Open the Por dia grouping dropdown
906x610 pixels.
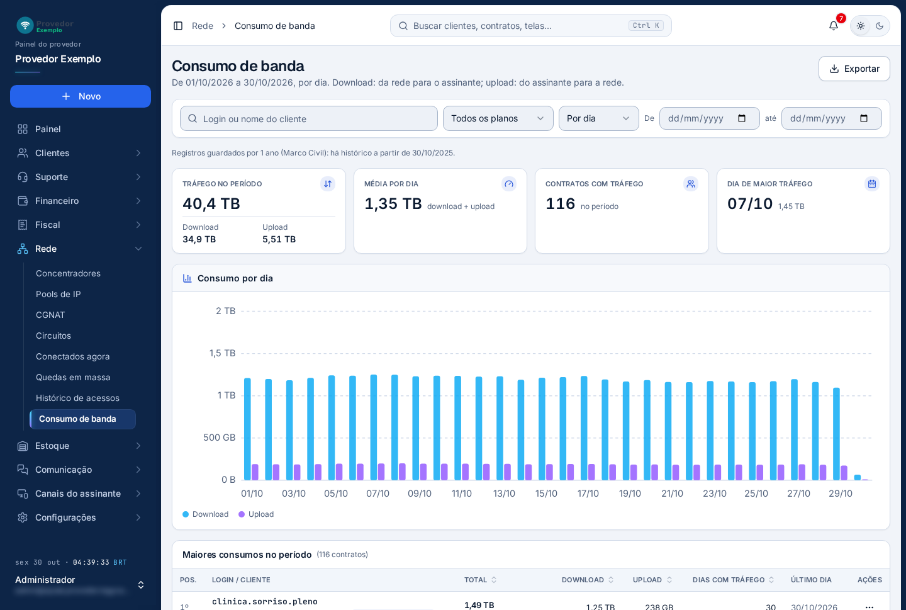click(x=599, y=118)
